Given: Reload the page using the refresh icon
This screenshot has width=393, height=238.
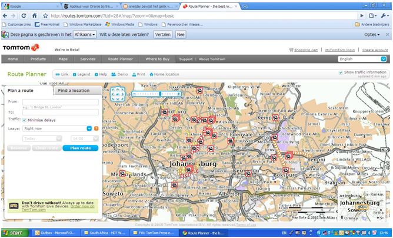Looking at the screenshot, I should coord(24,16).
